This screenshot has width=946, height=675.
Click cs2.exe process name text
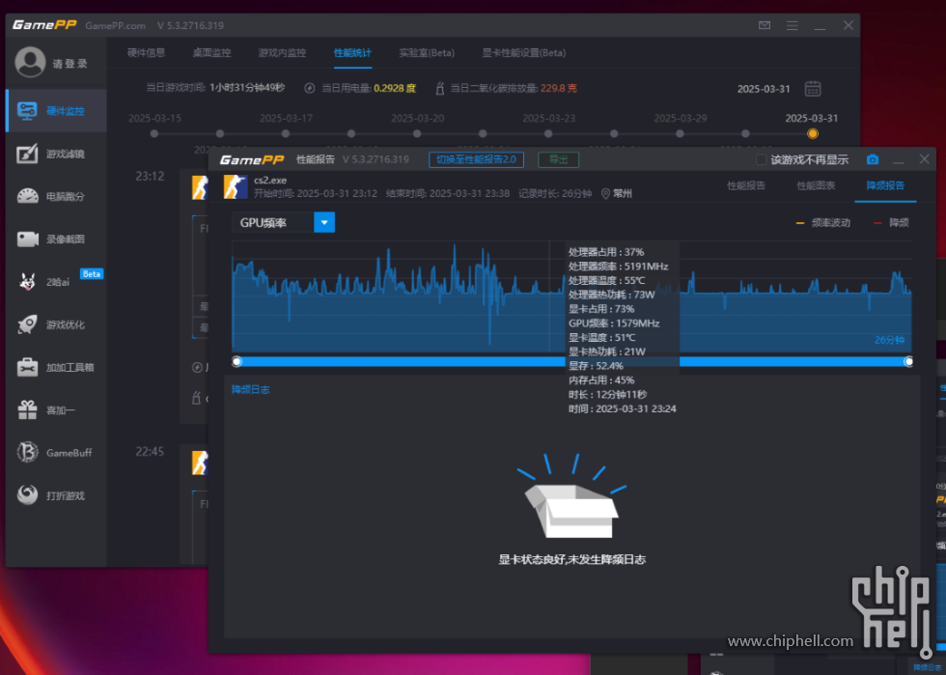(x=270, y=180)
